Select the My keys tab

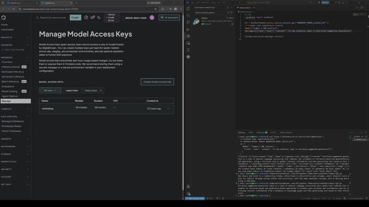point(50,91)
